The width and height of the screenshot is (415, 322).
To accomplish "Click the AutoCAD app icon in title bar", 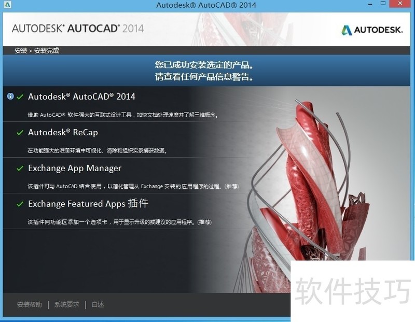I will click(x=8, y=5).
